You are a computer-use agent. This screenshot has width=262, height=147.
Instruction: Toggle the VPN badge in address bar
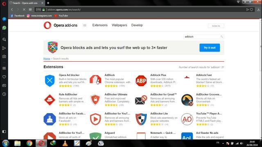pos(38,10)
